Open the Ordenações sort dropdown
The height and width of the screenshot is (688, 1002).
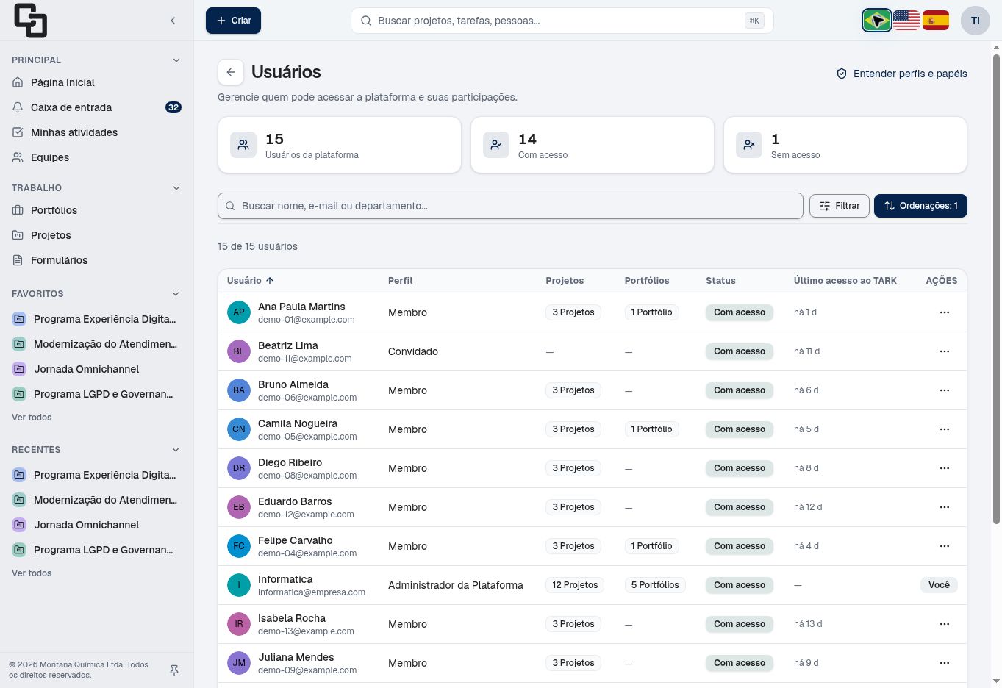[920, 206]
